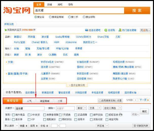Image resolution: width=154 pixels, height=131 pixels.
Task: Select the 淘宝商城 results tab
Action: click(x=45, y=101)
